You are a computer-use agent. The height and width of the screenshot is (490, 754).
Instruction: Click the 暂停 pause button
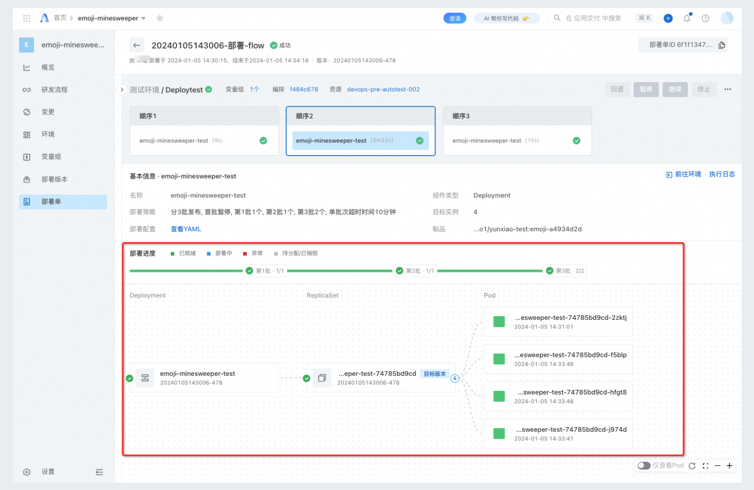tap(646, 89)
